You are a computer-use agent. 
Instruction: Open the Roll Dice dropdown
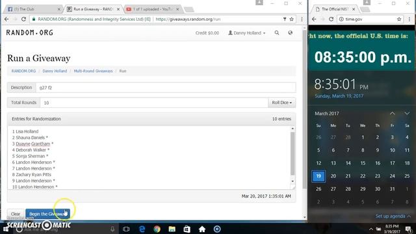281,103
